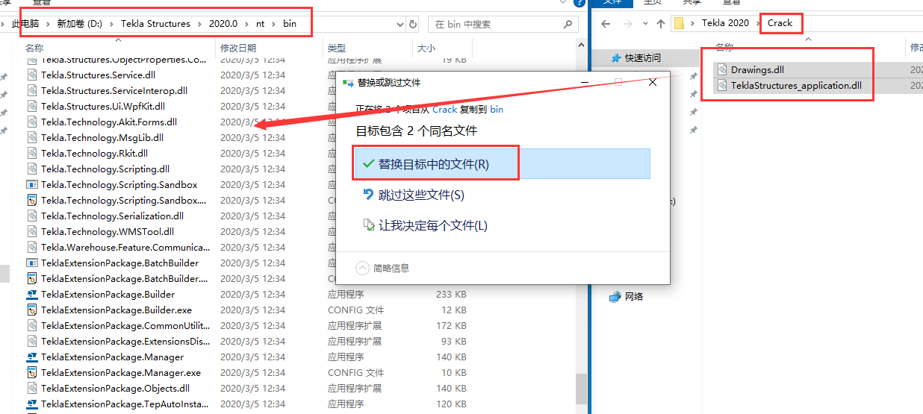The image size is (923, 414).
Task: Select the TeklaExtensionPackage.ExtensionsDis... file
Action: coord(125,341)
